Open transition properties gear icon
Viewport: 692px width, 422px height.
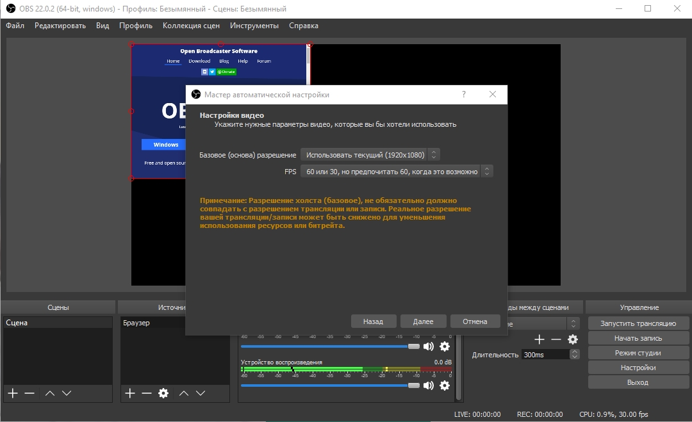(573, 339)
